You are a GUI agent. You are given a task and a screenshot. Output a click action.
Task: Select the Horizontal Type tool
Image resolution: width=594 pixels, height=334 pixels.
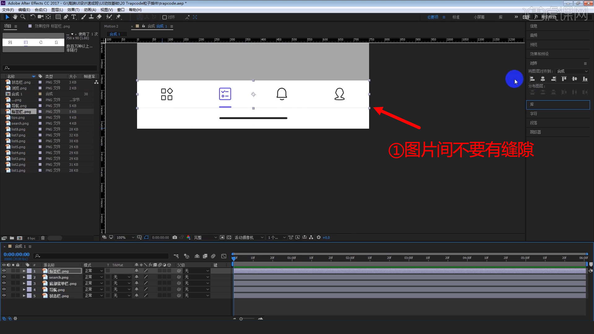point(74,17)
